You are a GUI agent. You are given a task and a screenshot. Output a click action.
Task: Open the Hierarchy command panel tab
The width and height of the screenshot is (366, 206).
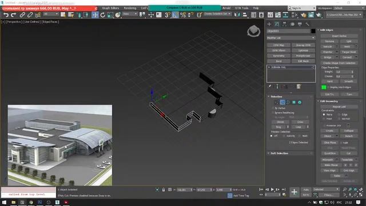285,24
